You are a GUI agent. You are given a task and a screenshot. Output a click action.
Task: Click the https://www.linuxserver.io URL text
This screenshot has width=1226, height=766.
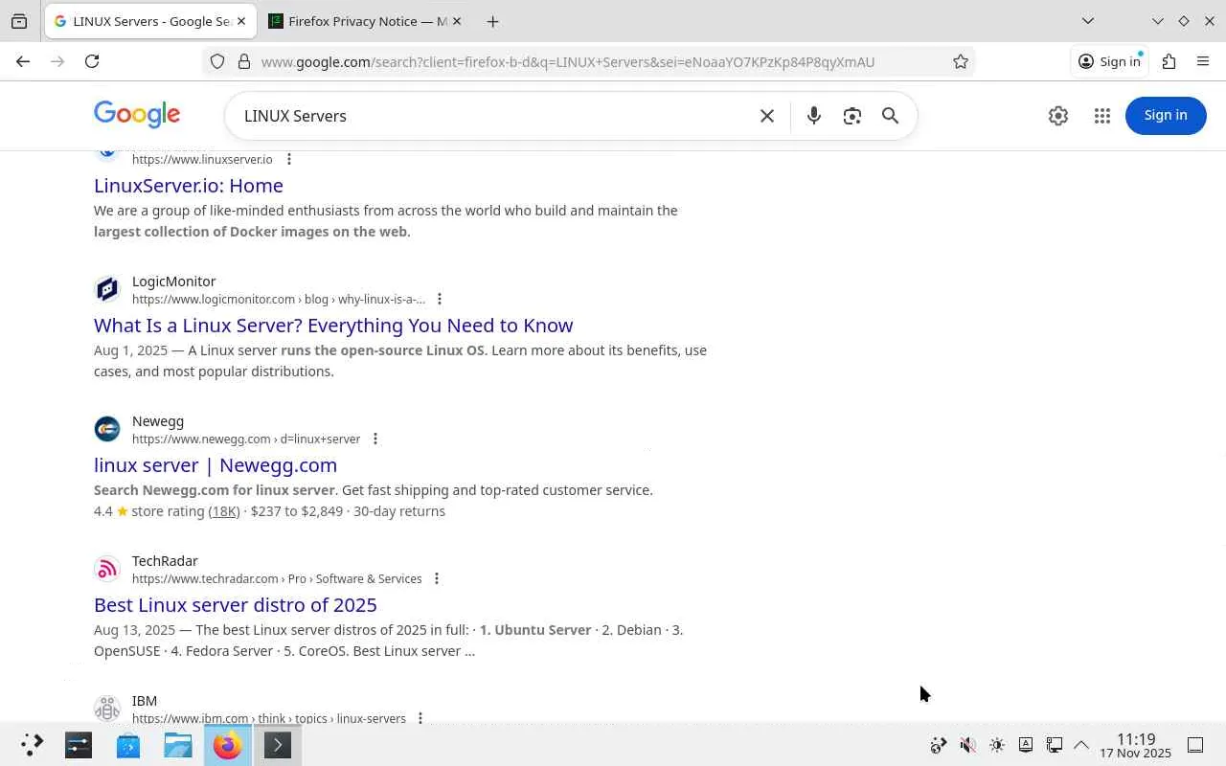click(x=202, y=159)
